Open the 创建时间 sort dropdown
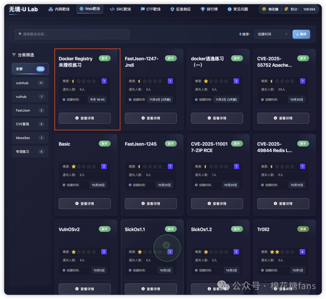Screen dimensions: 326x299 (x=272, y=34)
